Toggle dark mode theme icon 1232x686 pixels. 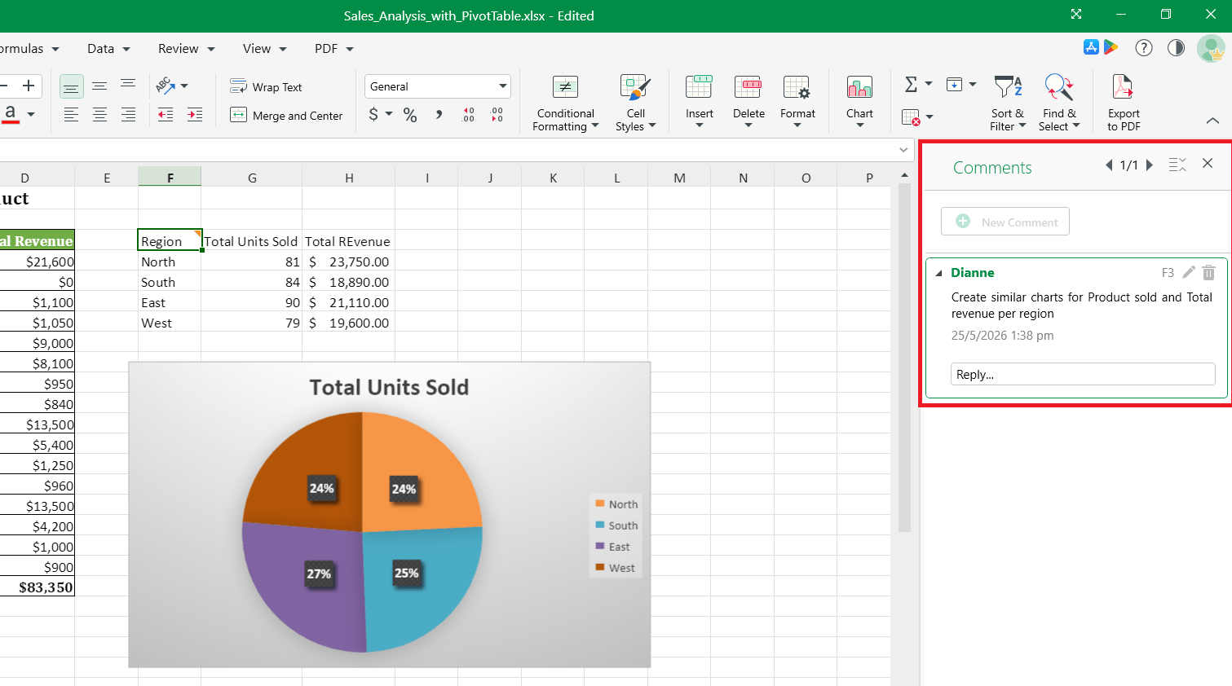(x=1176, y=48)
